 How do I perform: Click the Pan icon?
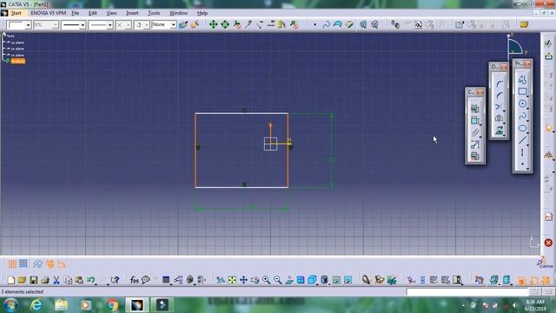coord(243,280)
